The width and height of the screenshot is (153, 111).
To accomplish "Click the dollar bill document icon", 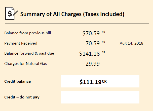I will (x=11, y=13).
